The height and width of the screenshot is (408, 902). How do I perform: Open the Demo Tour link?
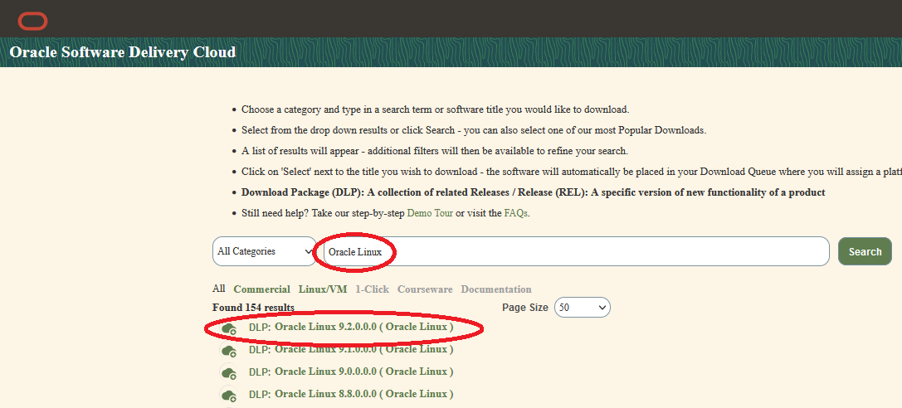tap(431, 213)
